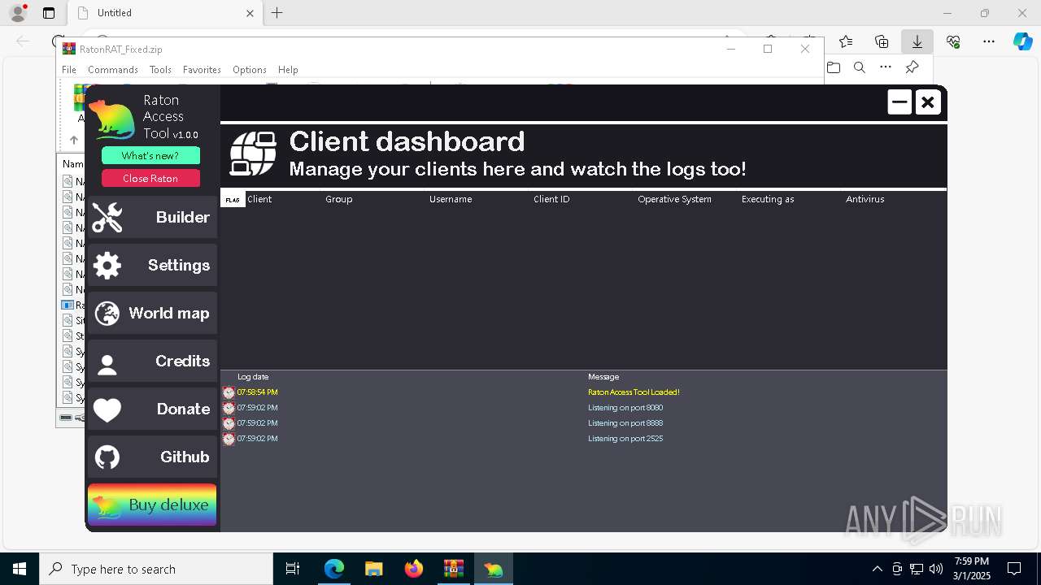Click the taskbar search box
This screenshot has height=585, width=1041.
(x=156, y=569)
